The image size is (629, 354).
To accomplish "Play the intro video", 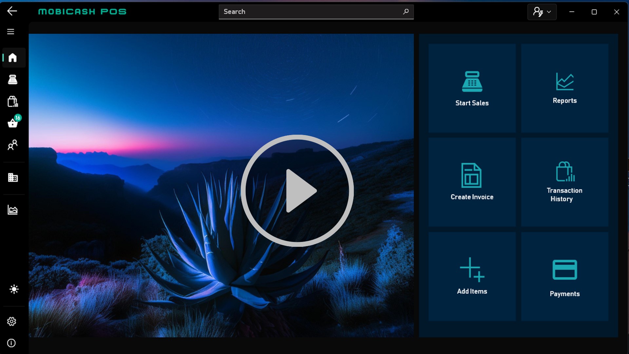I will [x=297, y=190].
